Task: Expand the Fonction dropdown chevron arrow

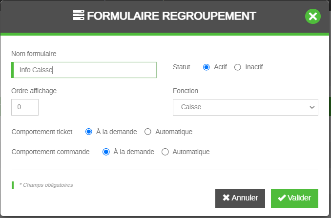Action: click(312, 107)
